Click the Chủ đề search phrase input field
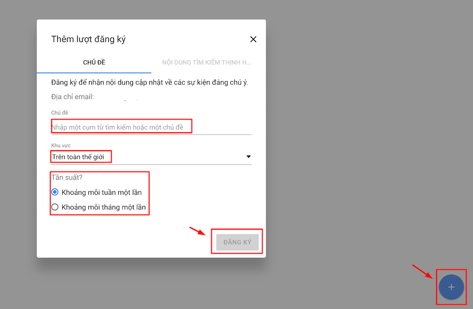Viewport: 473px width, 309px height. coord(121,126)
